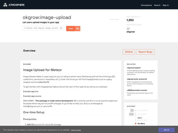Click the Overview section heading
178x133 pixels.
[29, 51]
